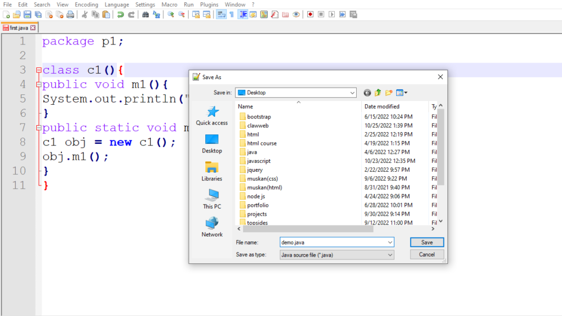Click the Copy toolbar icon
Screen dimensions: 562x316
95,15
